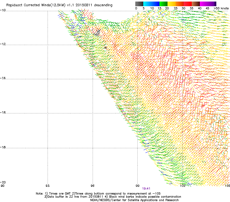Click the '25' label under the color bar
230x202 pixels.
pos(176,8)
